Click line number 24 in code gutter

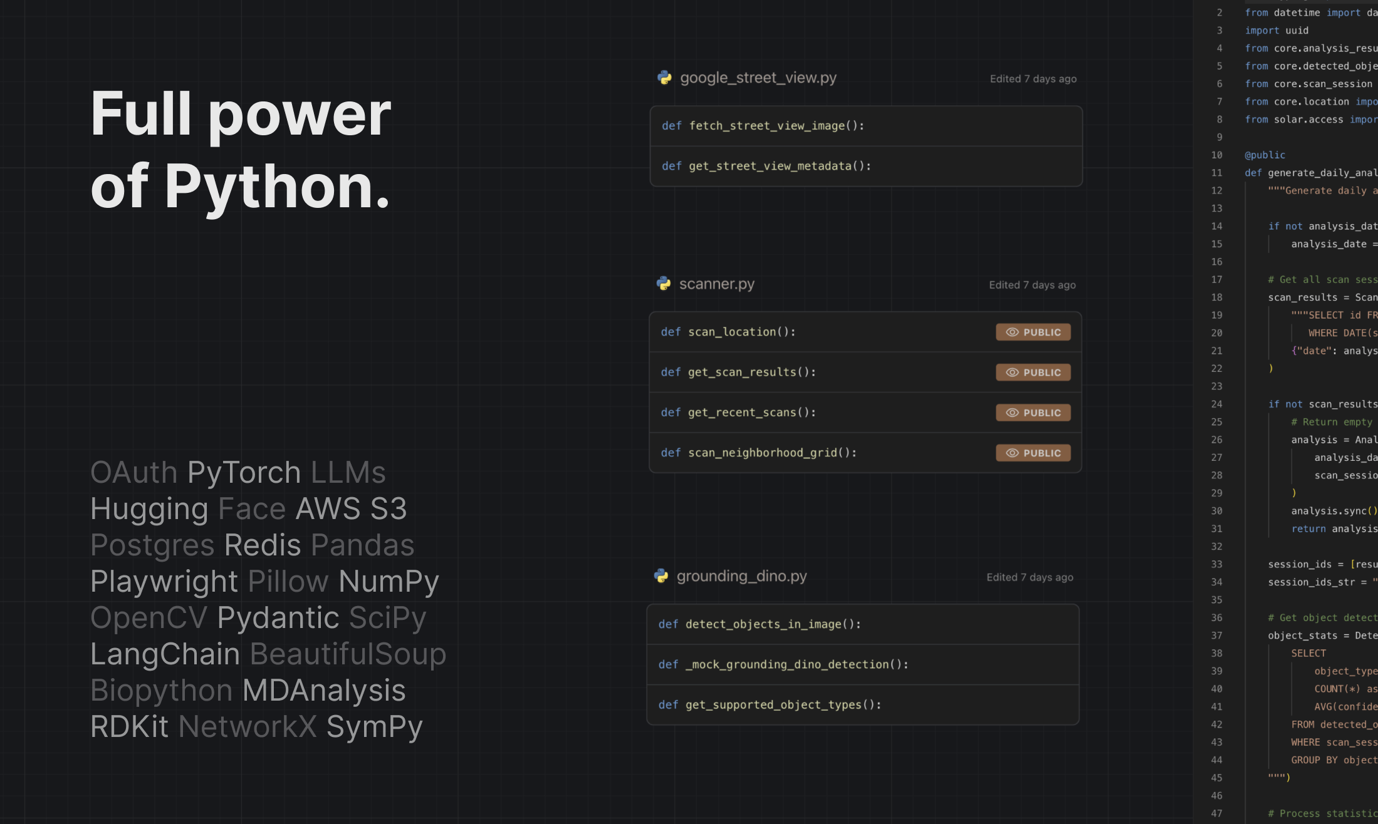[x=1216, y=404]
